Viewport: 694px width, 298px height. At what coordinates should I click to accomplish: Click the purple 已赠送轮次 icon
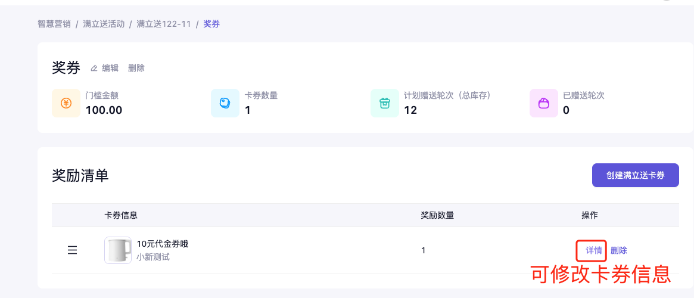[x=543, y=103]
